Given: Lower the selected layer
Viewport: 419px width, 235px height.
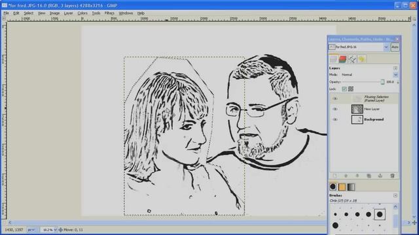Looking at the screenshot, I should [x=357, y=176].
